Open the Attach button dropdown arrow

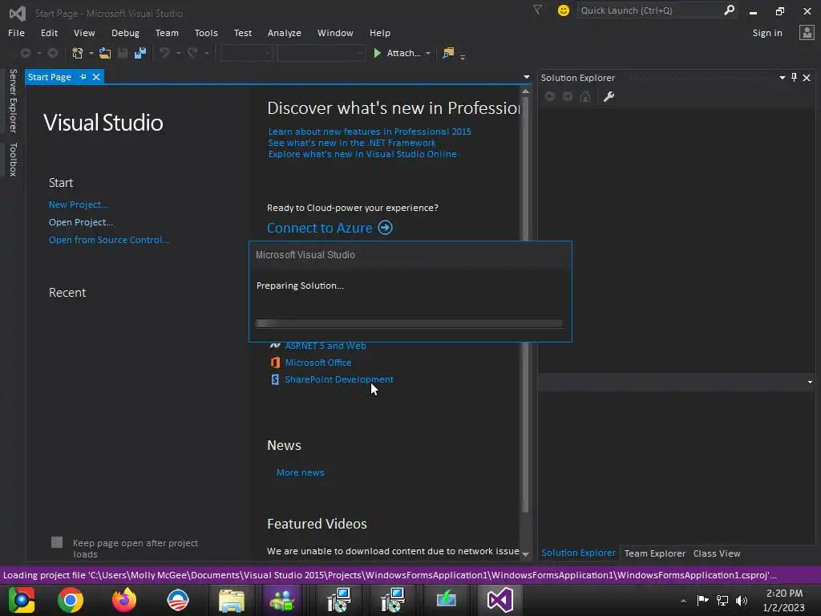(x=428, y=54)
